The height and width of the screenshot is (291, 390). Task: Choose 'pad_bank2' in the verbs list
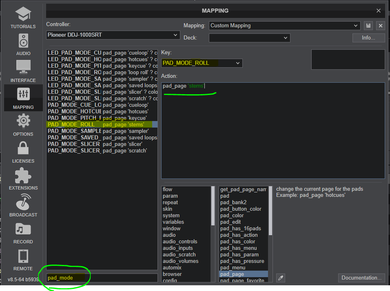tap(244, 203)
